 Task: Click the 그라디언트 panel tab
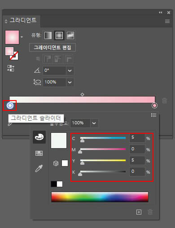click(23, 20)
